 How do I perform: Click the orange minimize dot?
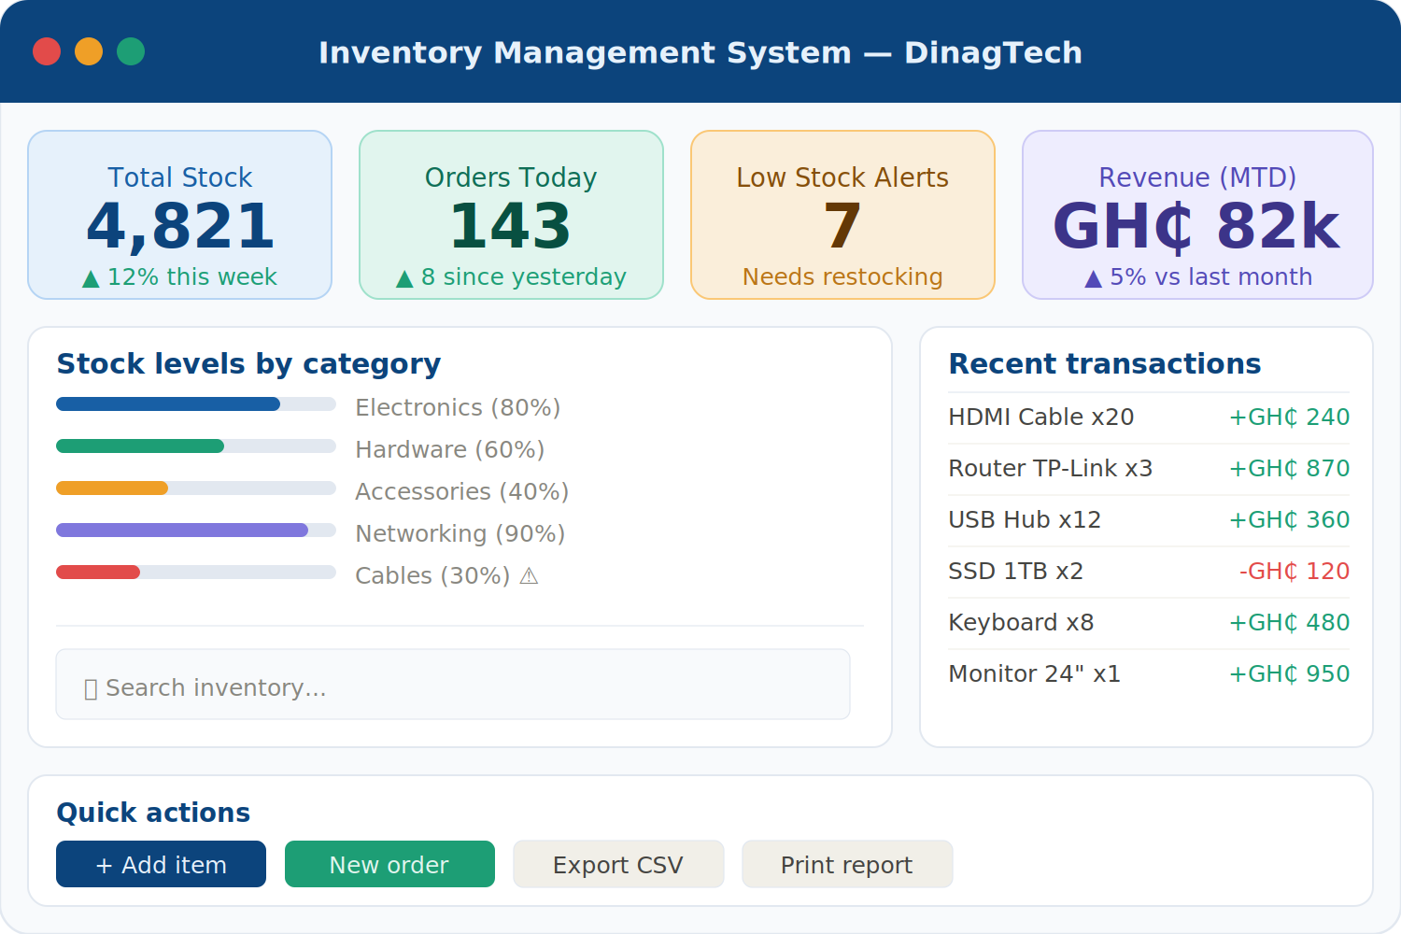(x=89, y=51)
